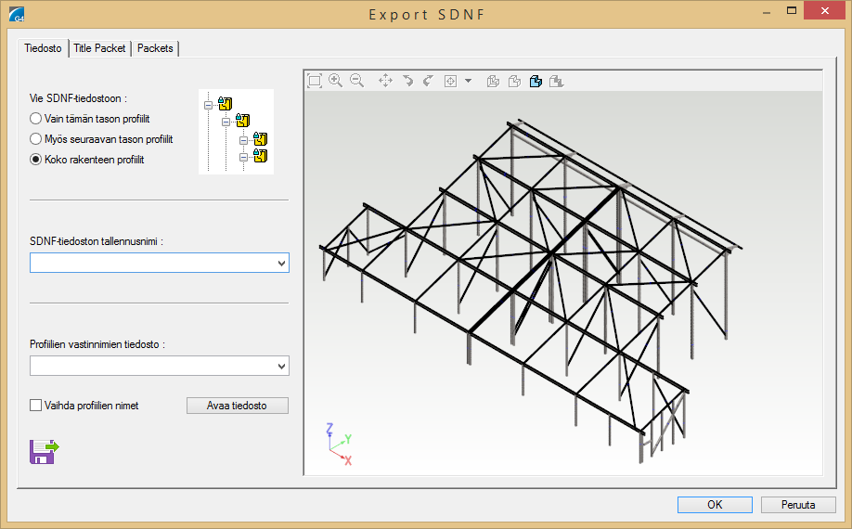Click the zoom out magnifier icon
The height and width of the screenshot is (529, 852).
point(356,81)
